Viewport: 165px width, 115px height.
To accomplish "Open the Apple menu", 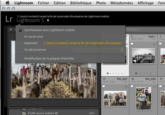I will click(x=8, y=3).
